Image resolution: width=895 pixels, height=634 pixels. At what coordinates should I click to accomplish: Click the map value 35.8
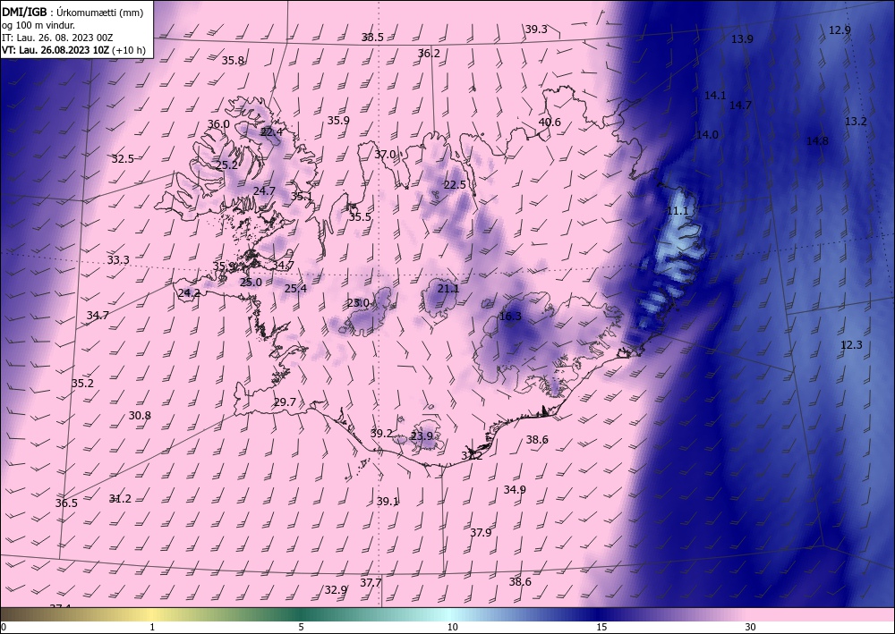pyautogui.click(x=233, y=61)
